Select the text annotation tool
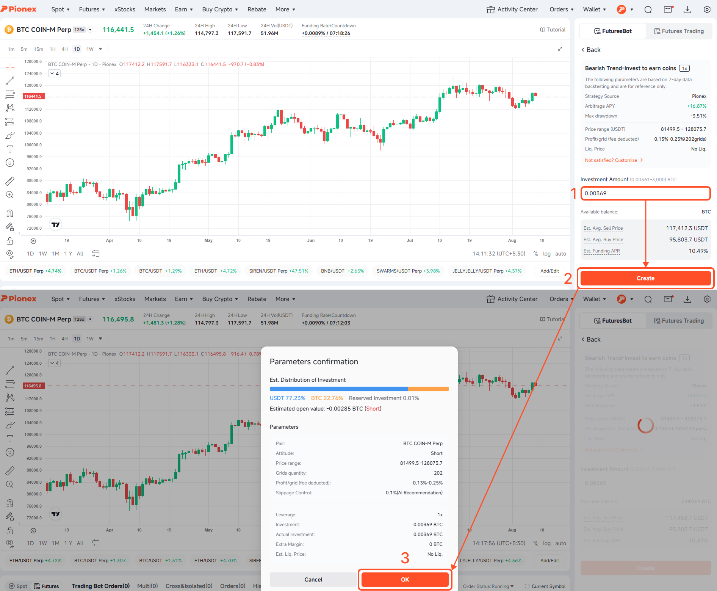Screen dimensions: 717x591 coord(10,149)
